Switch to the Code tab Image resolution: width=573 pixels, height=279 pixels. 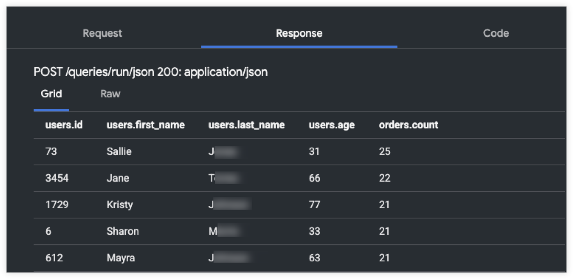pyautogui.click(x=496, y=33)
